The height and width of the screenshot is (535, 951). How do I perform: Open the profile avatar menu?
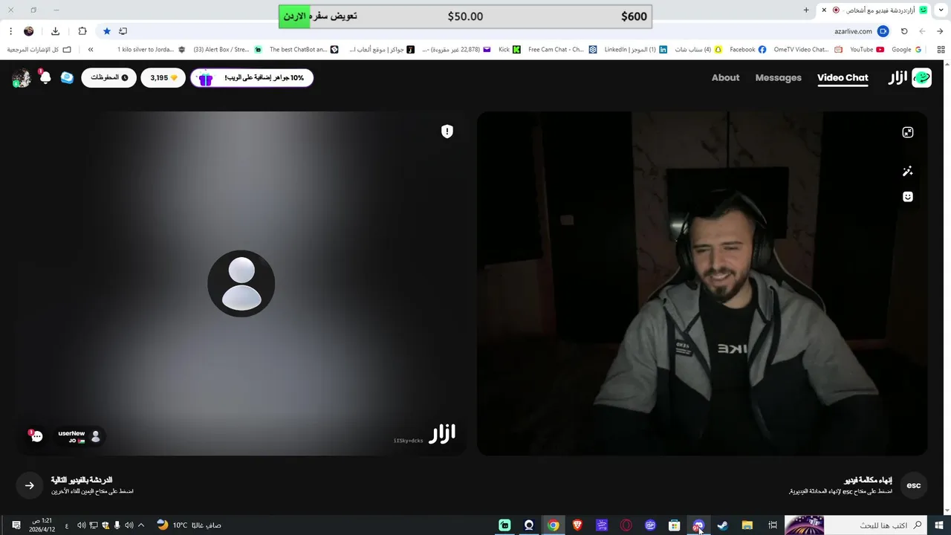coord(22,78)
